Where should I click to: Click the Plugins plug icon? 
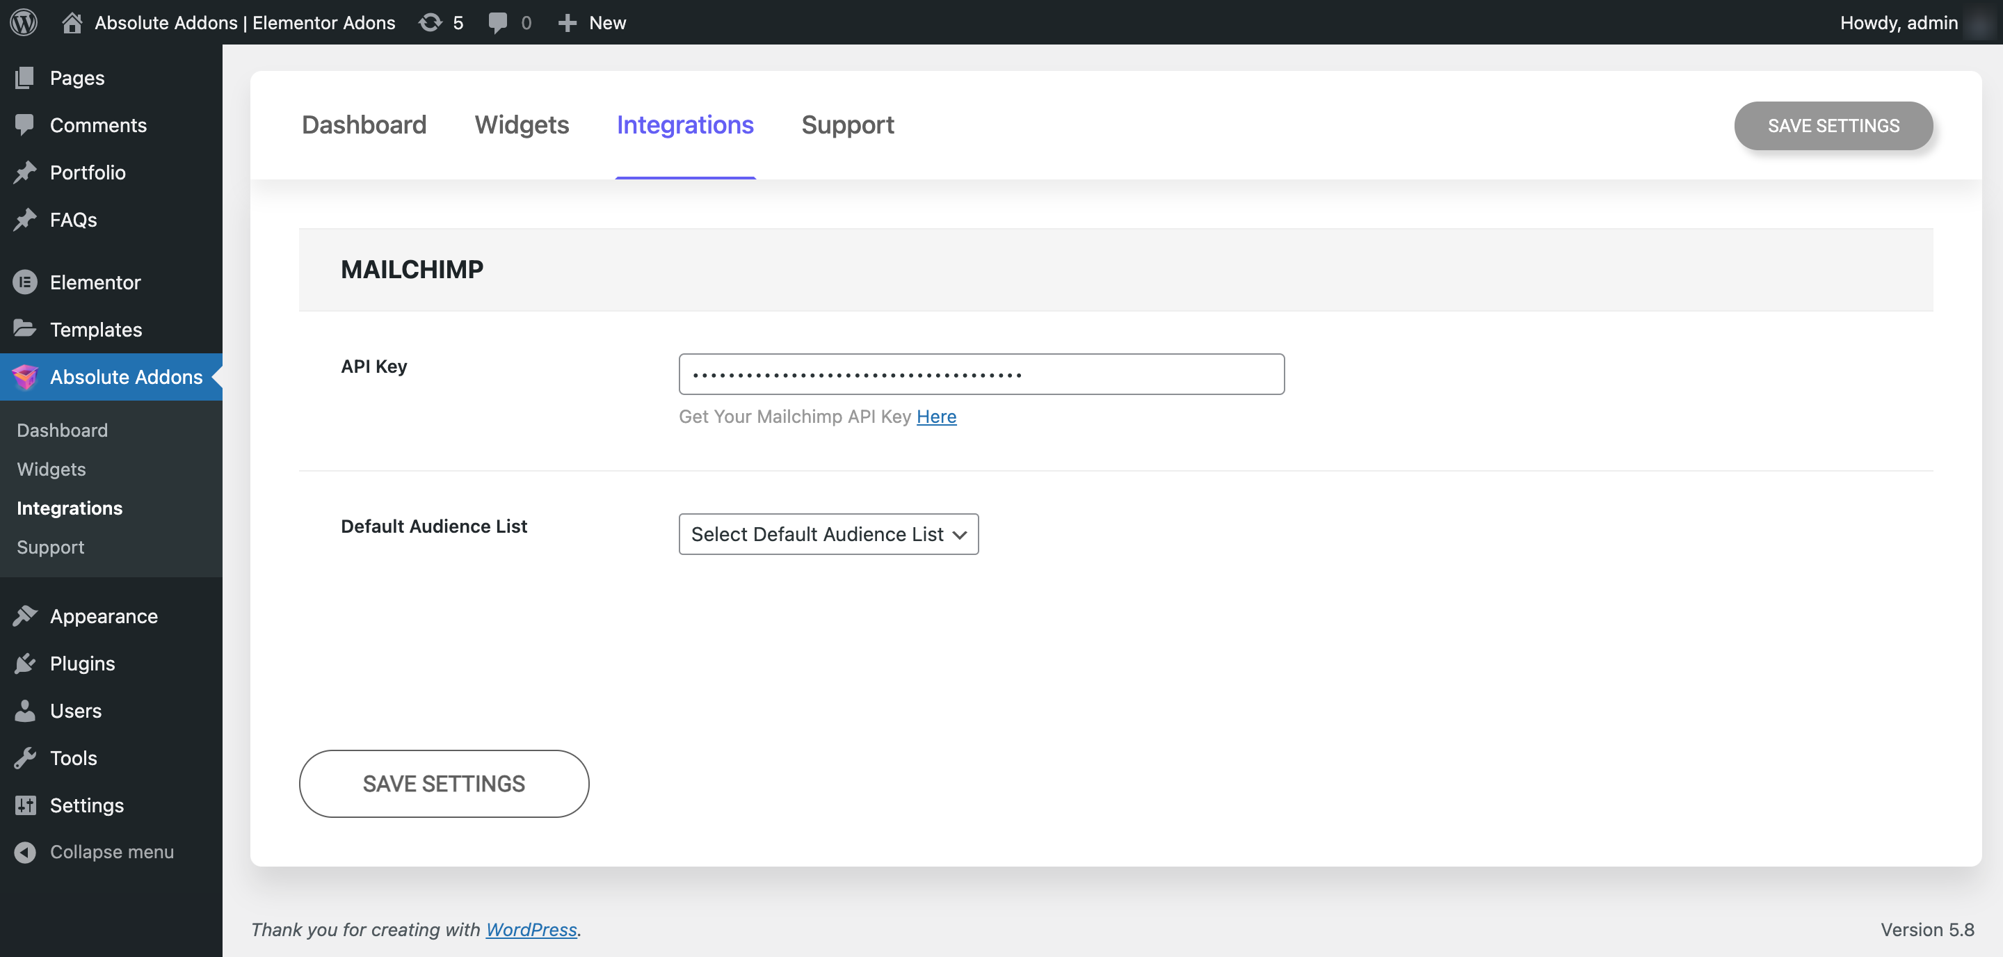tap(25, 663)
